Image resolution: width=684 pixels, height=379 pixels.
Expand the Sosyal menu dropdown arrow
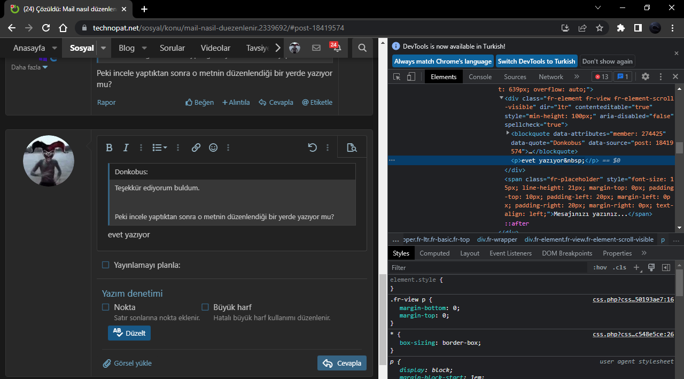click(x=104, y=48)
